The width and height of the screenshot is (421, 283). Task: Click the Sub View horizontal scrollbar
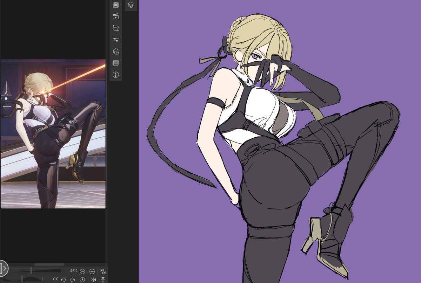coord(49,264)
